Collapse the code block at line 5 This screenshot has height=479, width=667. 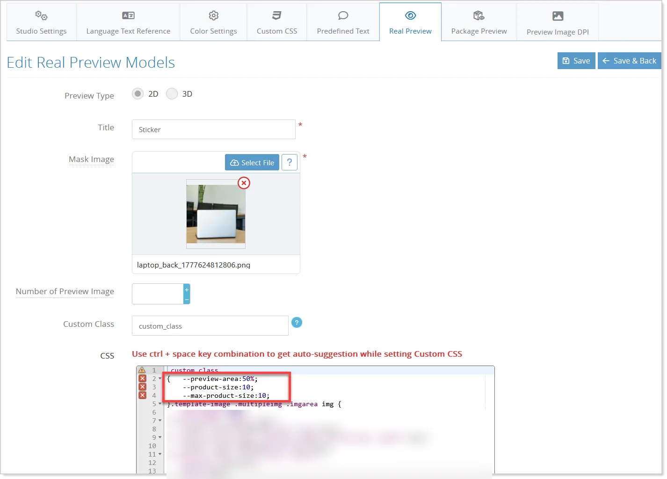point(160,404)
